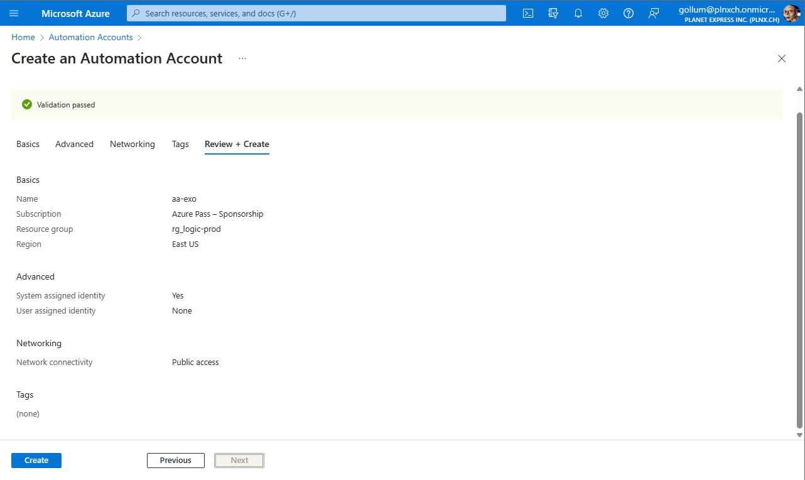Click System assigned identity value Yes

tap(178, 295)
